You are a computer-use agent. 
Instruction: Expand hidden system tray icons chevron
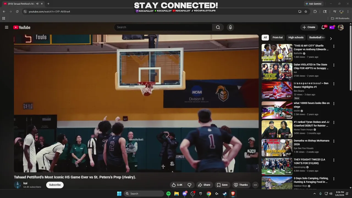315,194
